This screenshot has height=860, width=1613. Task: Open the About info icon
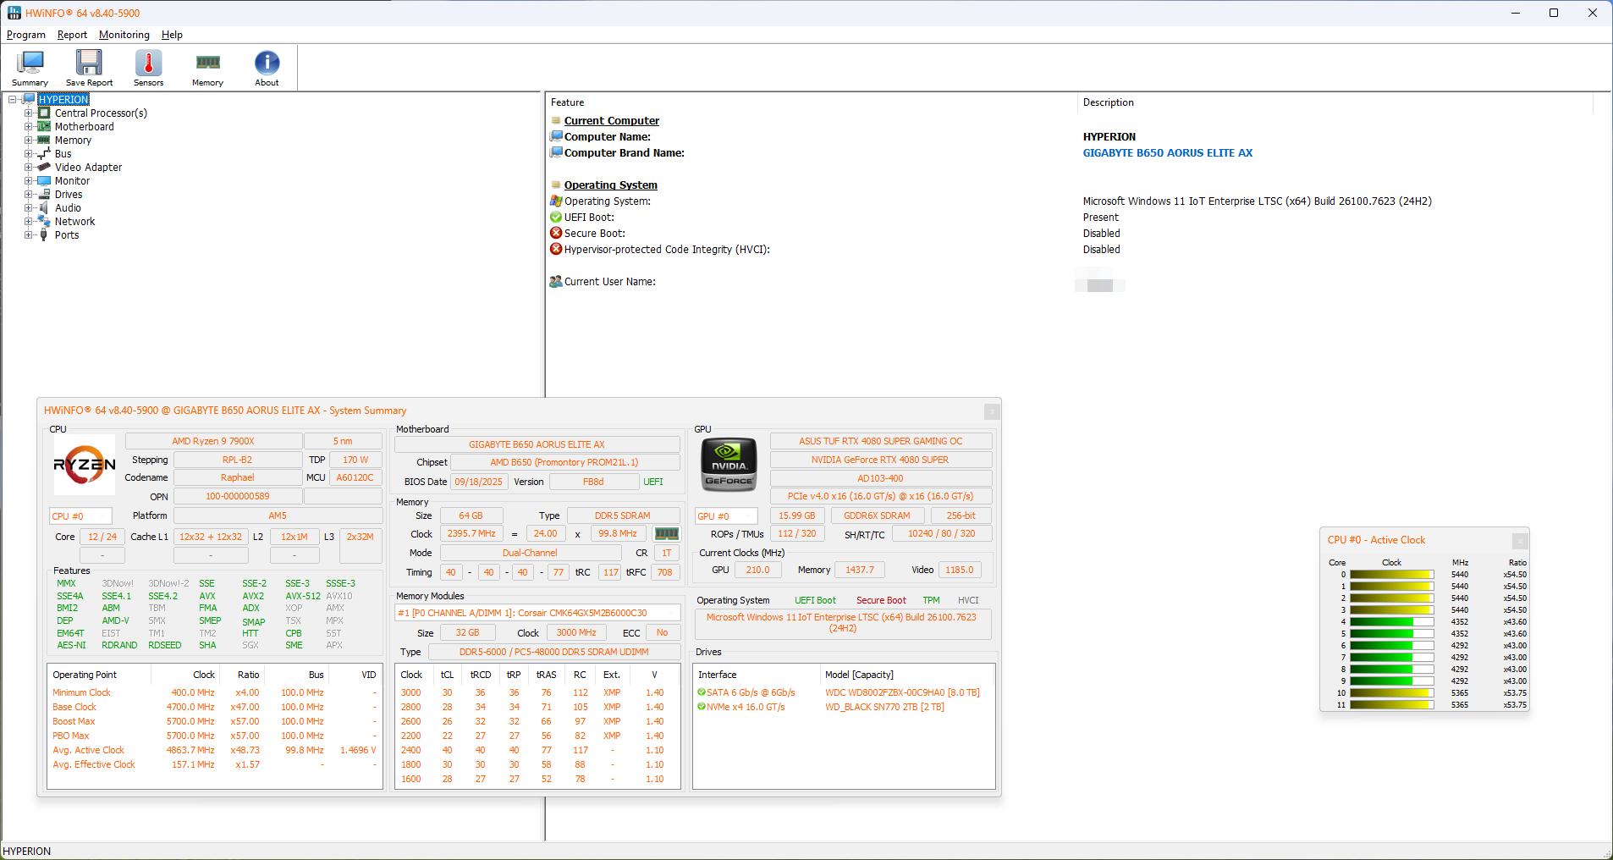[x=267, y=63]
